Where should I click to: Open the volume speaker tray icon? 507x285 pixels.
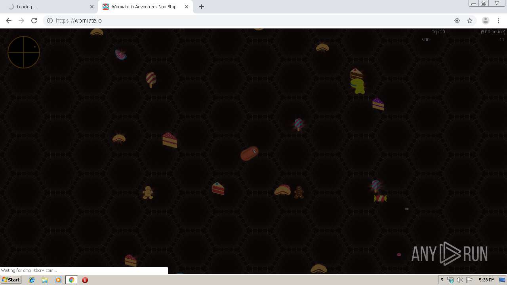click(459, 280)
